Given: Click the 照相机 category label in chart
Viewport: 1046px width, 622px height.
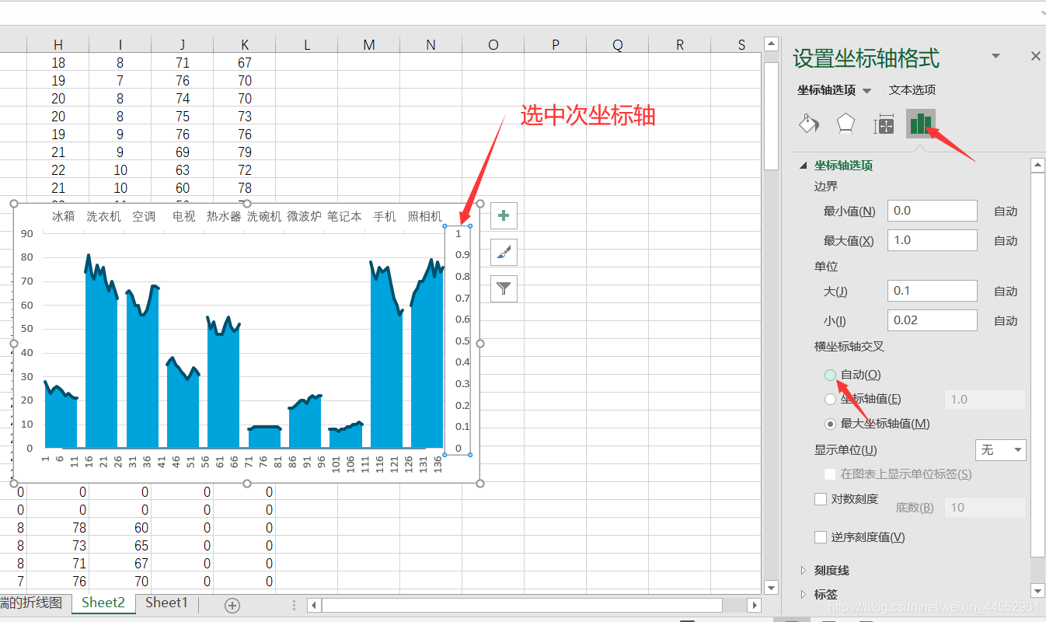Looking at the screenshot, I should click(424, 216).
